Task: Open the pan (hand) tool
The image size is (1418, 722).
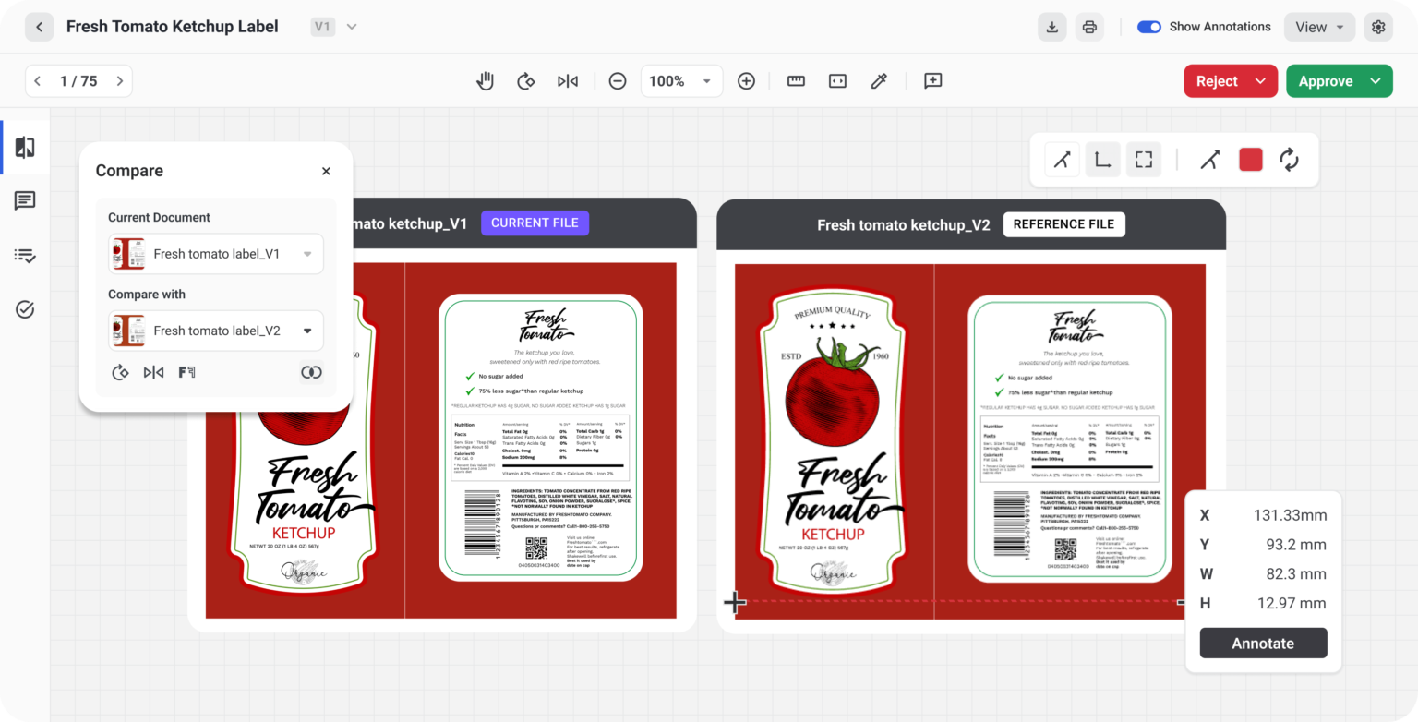Action: 485,80
